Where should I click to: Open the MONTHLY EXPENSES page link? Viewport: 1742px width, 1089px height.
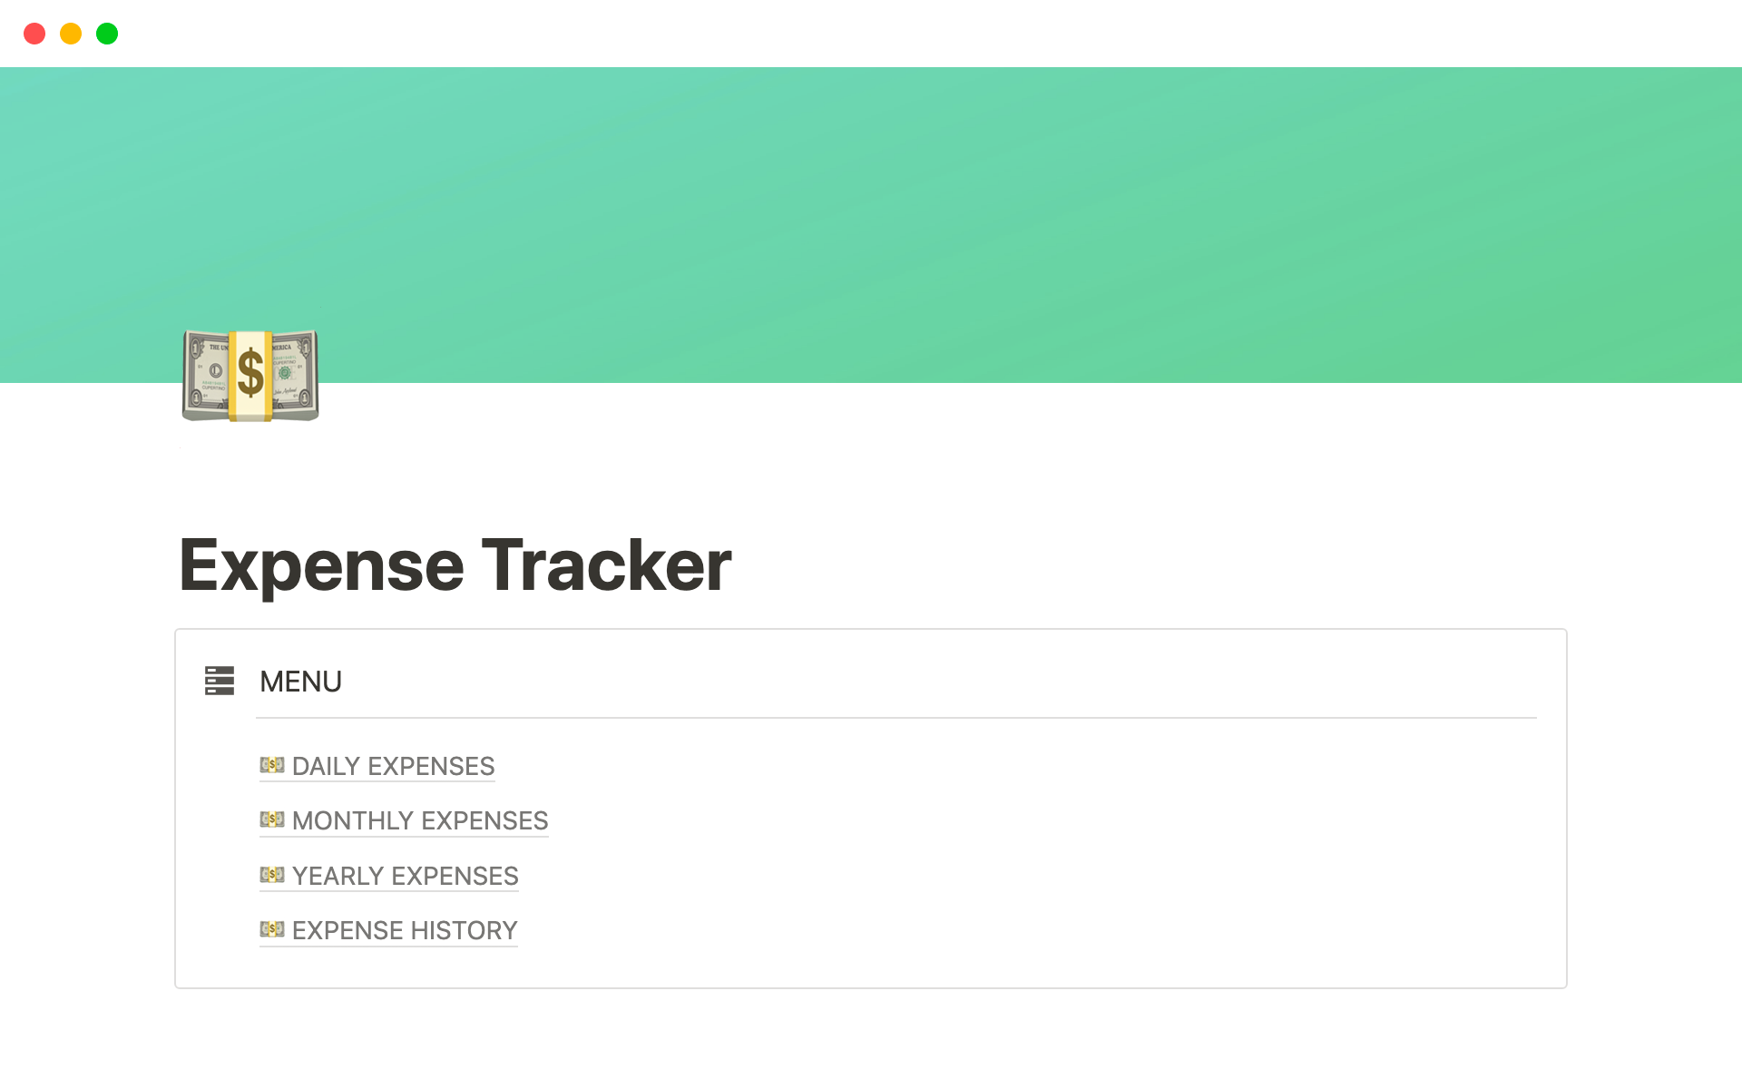(420, 821)
